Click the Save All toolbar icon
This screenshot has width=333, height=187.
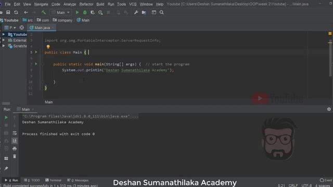tap(8, 12)
